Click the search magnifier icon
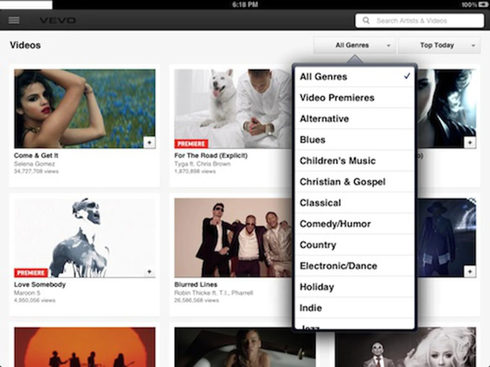This screenshot has height=367, width=490. tap(366, 20)
